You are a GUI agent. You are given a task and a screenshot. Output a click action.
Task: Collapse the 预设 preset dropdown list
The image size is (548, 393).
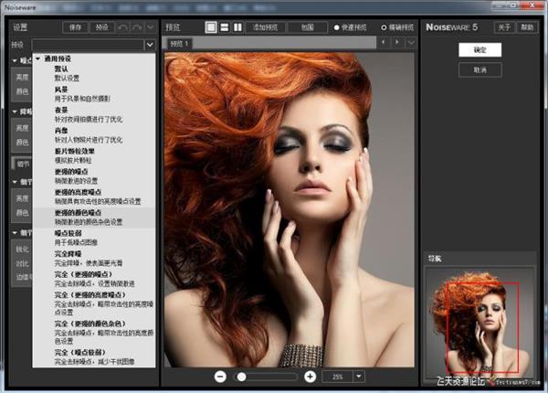(149, 44)
